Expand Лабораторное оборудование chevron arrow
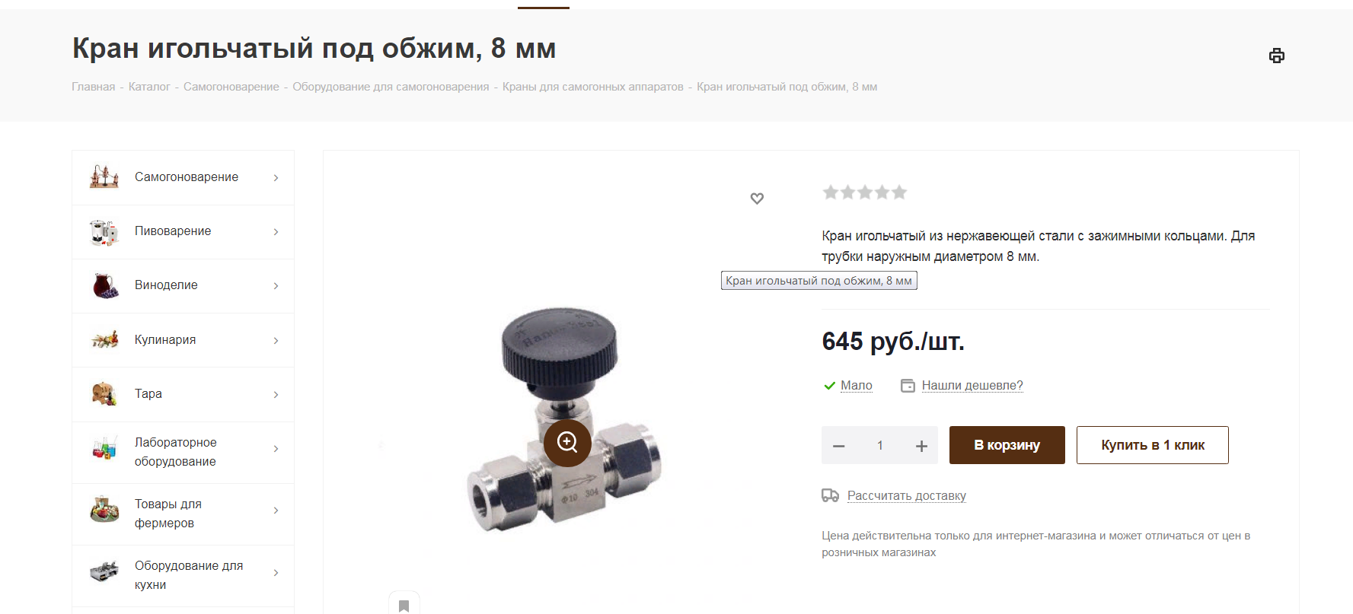This screenshot has height=614, width=1353. click(276, 449)
